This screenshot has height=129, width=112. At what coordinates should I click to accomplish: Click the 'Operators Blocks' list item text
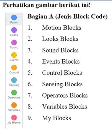pyautogui.click(x=65, y=96)
